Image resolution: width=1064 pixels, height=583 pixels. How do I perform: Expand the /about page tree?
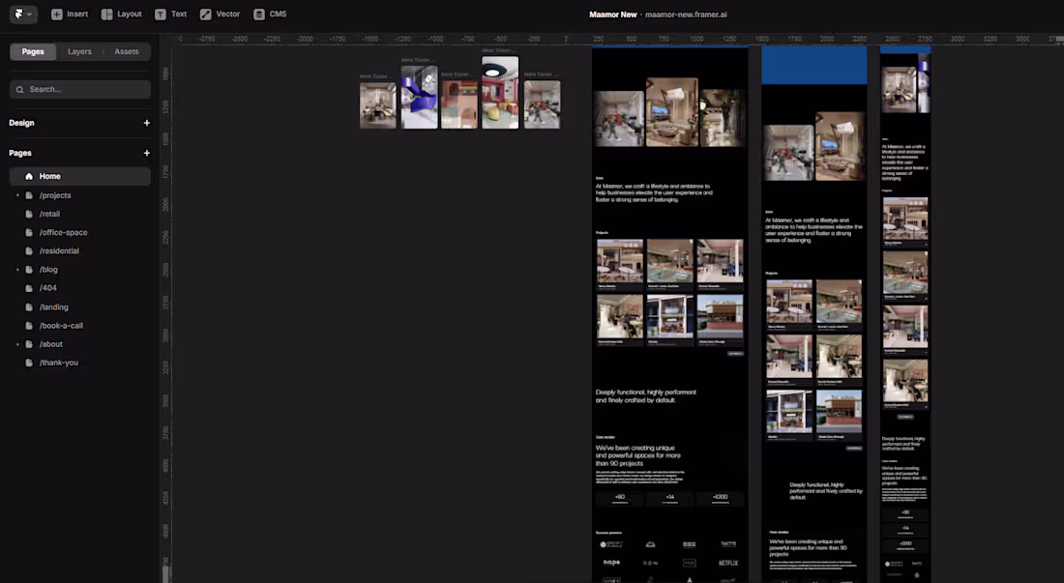pyautogui.click(x=16, y=343)
